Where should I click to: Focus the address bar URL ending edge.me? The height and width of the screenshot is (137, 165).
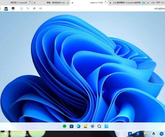tap(159, 8)
